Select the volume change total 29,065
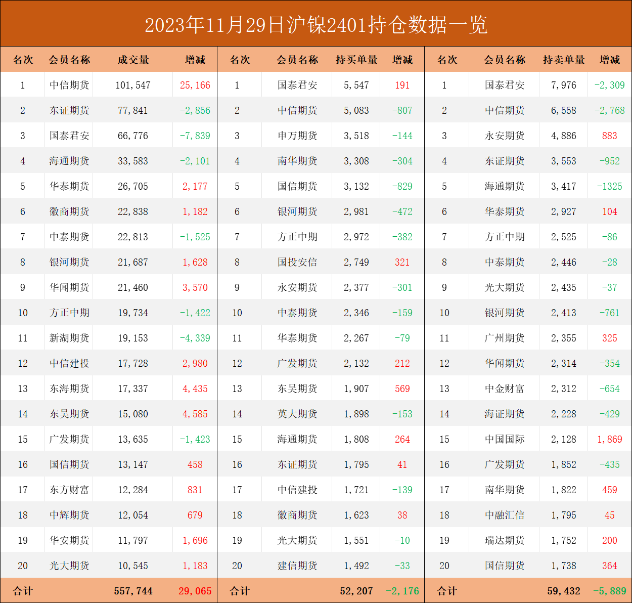The height and width of the screenshot is (603, 632). pos(195,591)
